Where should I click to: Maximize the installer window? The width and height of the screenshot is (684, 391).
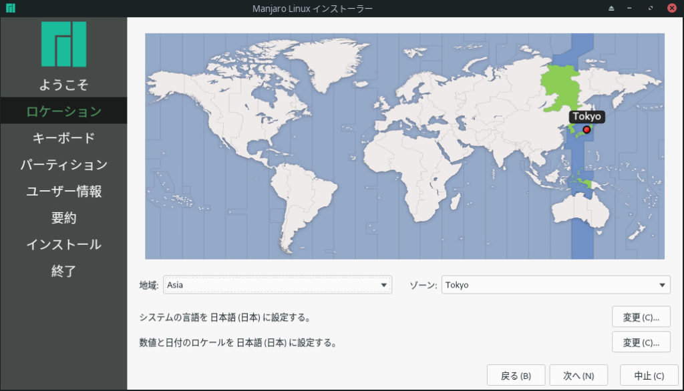651,9
